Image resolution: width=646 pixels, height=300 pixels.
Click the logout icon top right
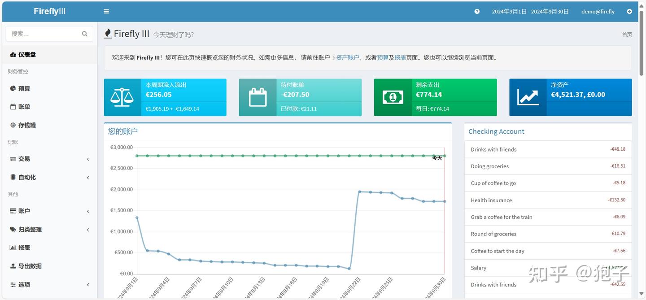pos(629,11)
